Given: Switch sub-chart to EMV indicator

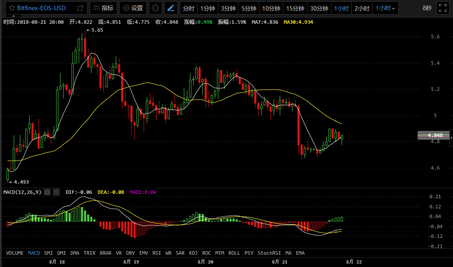Looking at the screenshot, I should pyautogui.click(x=144, y=253).
